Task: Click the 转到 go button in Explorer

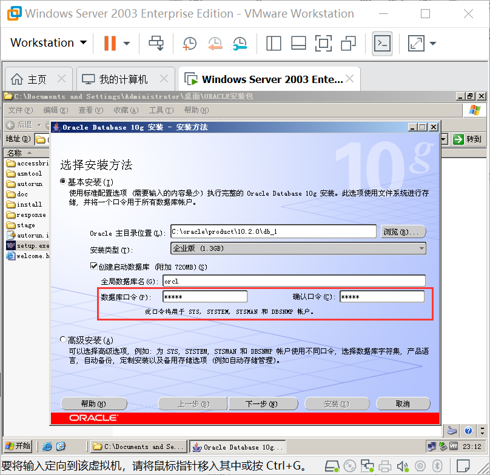Action: pos(468,139)
